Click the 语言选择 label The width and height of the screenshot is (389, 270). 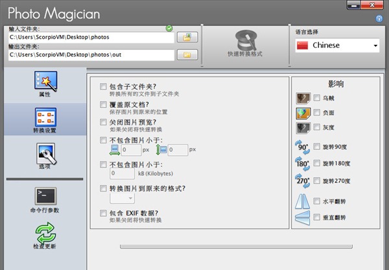[307, 32]
